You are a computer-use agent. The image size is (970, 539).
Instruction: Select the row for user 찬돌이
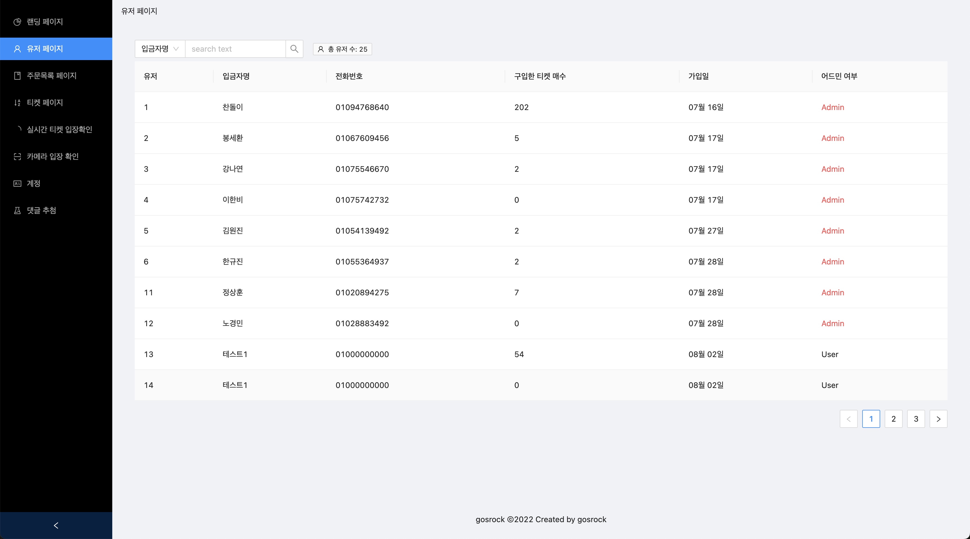coord(232,107)
